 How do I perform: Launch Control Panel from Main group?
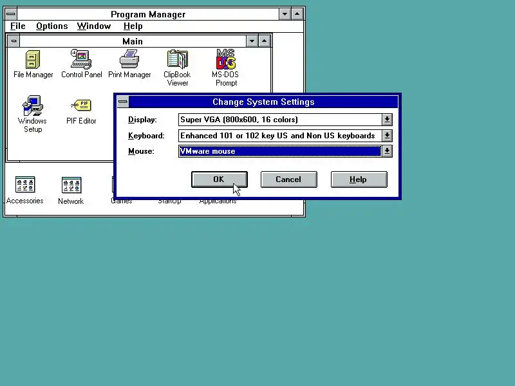[x=81, y=59]
